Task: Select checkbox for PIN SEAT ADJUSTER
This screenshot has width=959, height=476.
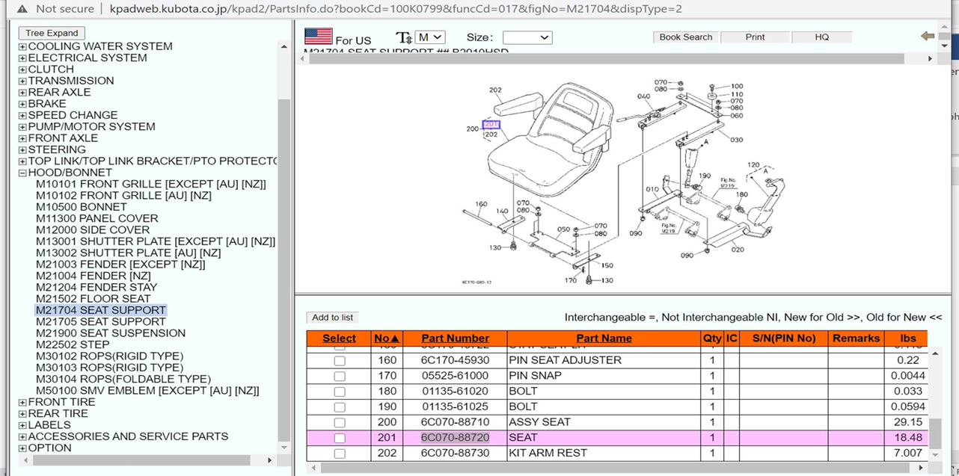Action: click(x=340, y=360)
